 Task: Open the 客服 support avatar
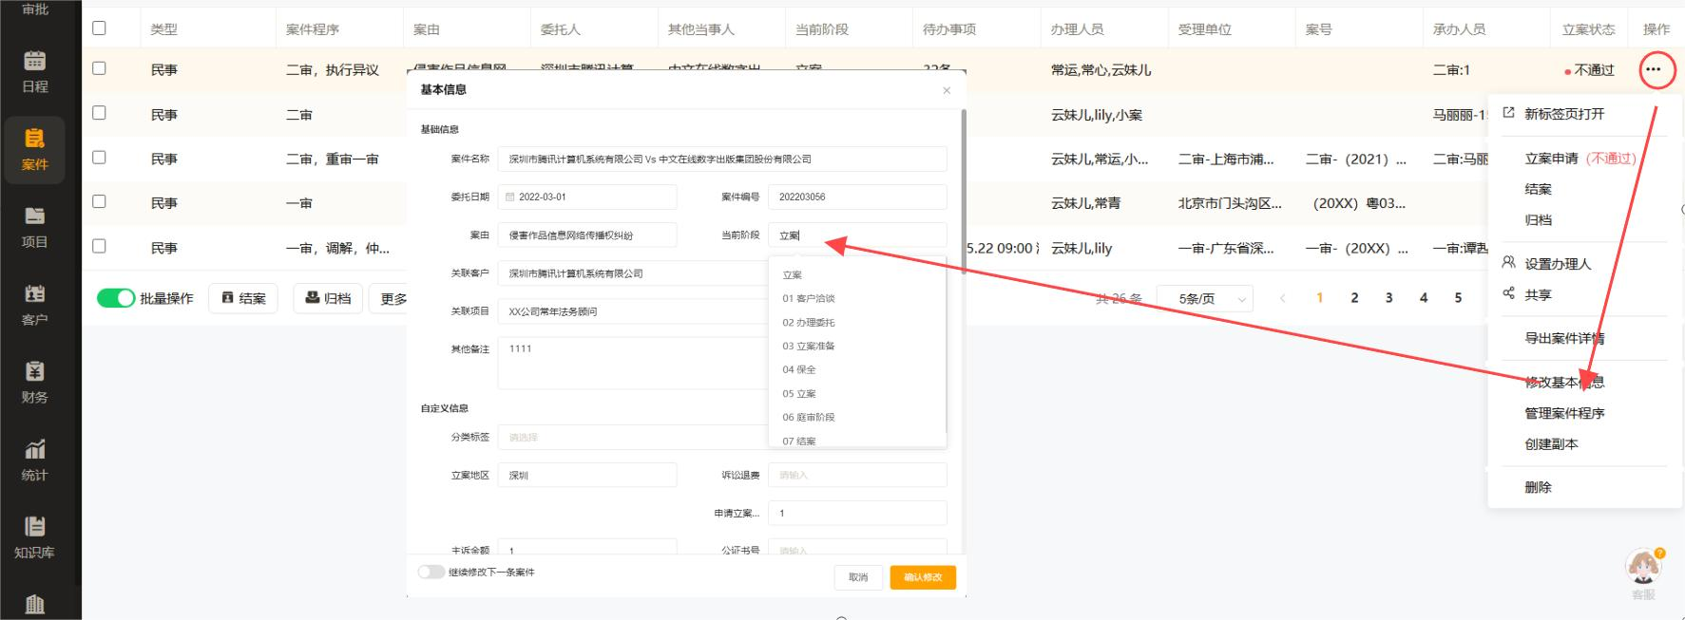1643,567
